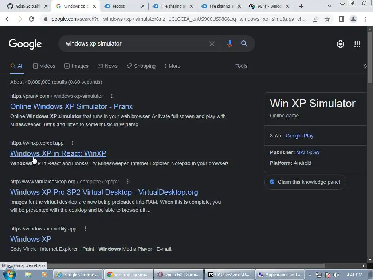Viewport: 373px width, 280px height.
Task: Click Claim this knowledge panel button
Action: pyautogui.click(x=305, y=182)
